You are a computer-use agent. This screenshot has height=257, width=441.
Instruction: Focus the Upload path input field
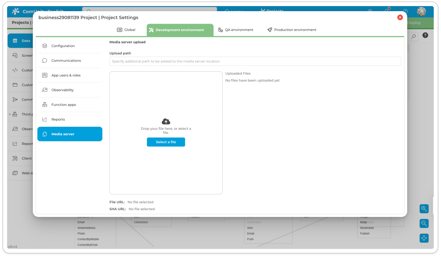(255, 61)
